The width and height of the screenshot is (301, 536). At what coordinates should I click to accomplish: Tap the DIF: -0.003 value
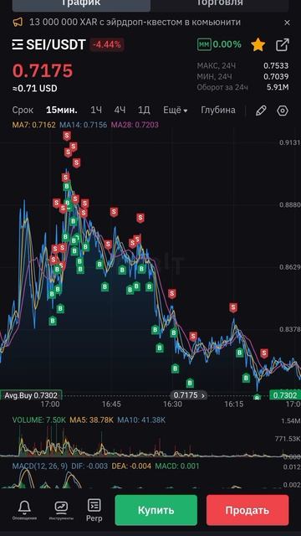pyautogui.click(x=89, y=466)
